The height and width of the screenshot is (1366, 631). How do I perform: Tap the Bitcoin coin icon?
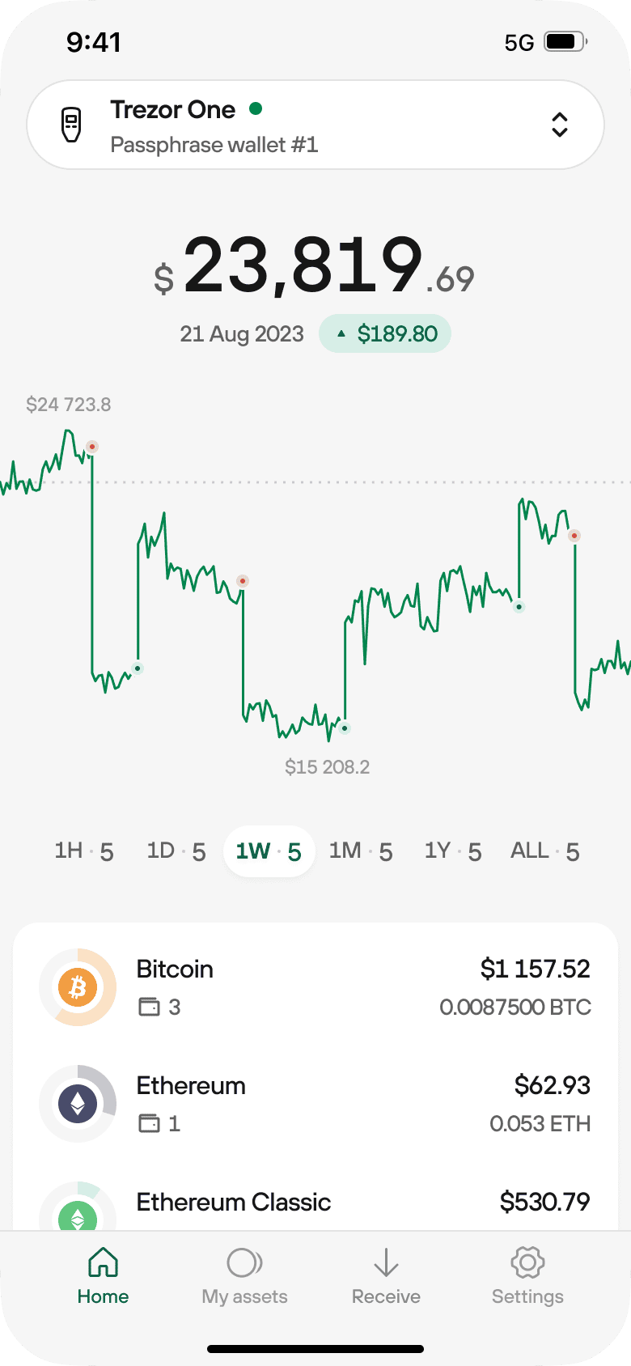[78, 987]
